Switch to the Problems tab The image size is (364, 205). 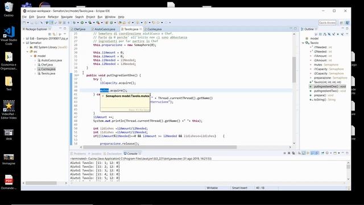78,154
